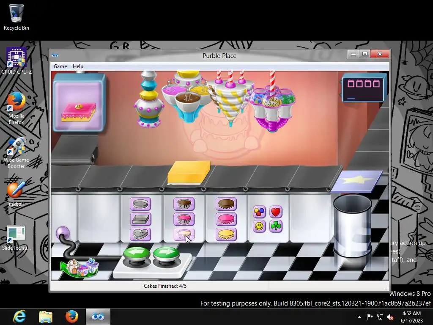Image resolution: width=433 pixels, height=325 pixels.
Task: Open Recycle Bin on desktop
Action: coord(16,17)
